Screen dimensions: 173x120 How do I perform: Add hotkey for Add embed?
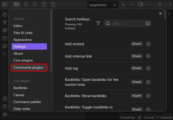point(148,44)
